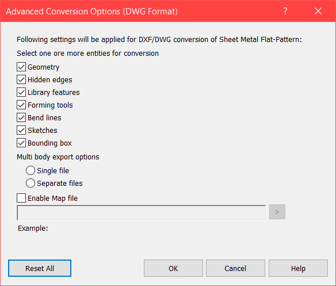Click the Reset All button
336x286 pixels.
pyautogui.click(x=40, y=268)
